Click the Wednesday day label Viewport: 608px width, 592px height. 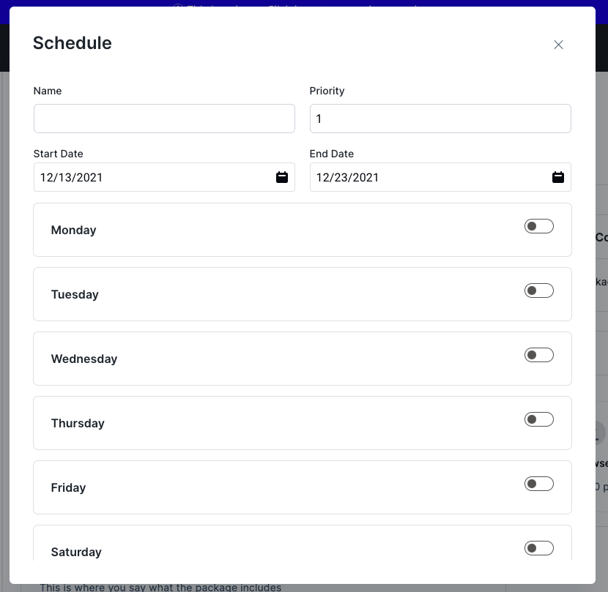click(84, 359)
